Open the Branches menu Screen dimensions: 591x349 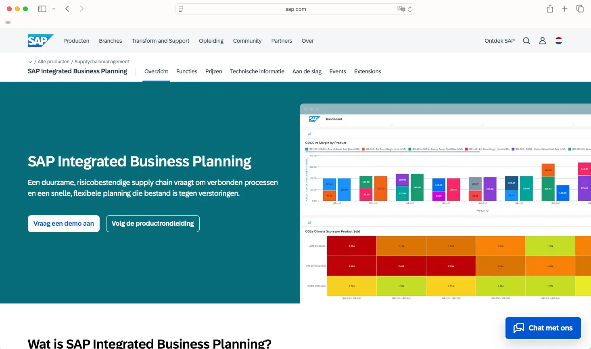point(111,41)
